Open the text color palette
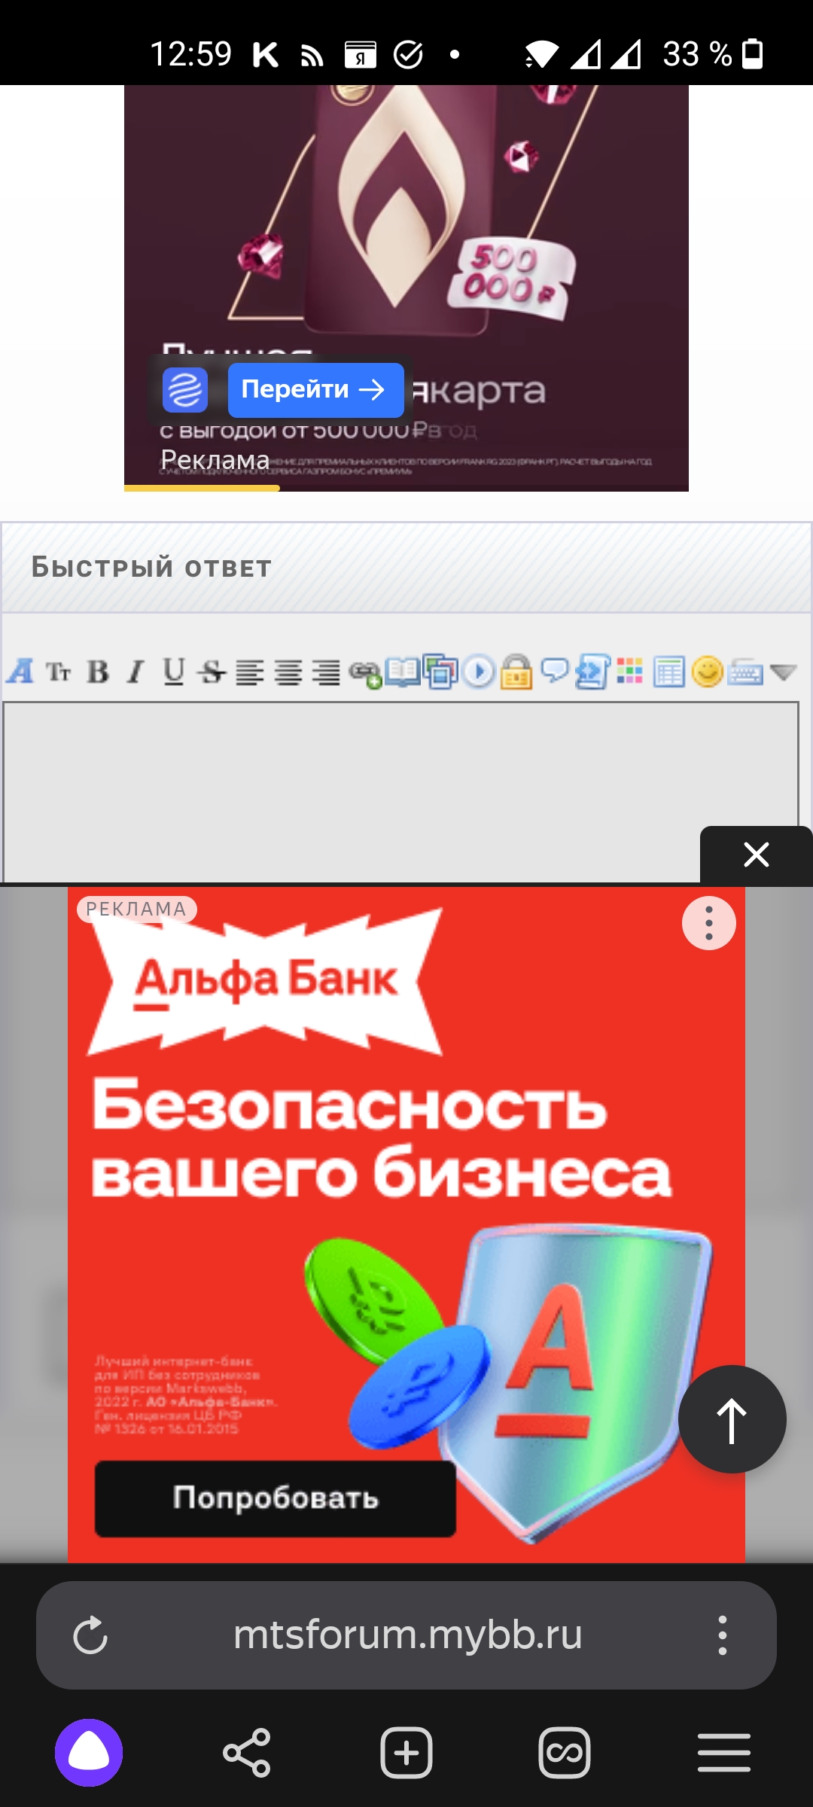 (630, 670)
